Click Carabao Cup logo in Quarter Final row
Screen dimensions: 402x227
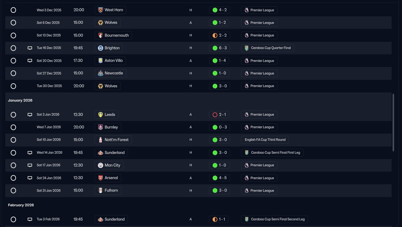pyautogui.click(x=247, y=48)
